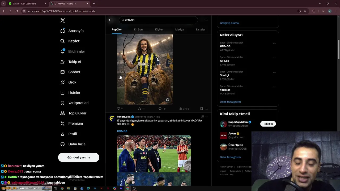Open Photoshop icon in taskbar

coord(95,188)
